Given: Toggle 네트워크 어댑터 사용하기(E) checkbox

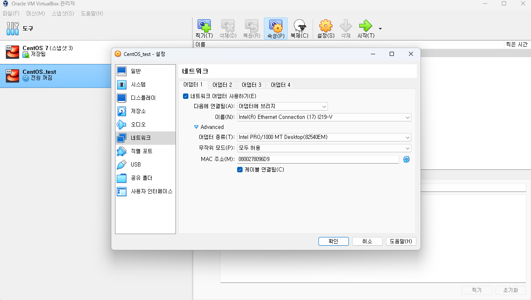Looking at the screenshot, I should click(x=186, y=96).
